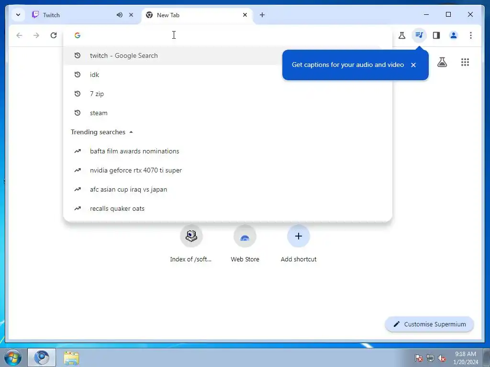Open the media controls toolbar button
Viewport: 490px width, 367px height.
coord(419,35)
